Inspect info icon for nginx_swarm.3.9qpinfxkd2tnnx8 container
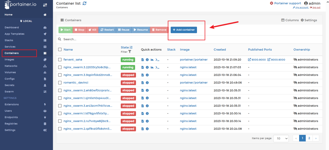 [x=147, y=75]
